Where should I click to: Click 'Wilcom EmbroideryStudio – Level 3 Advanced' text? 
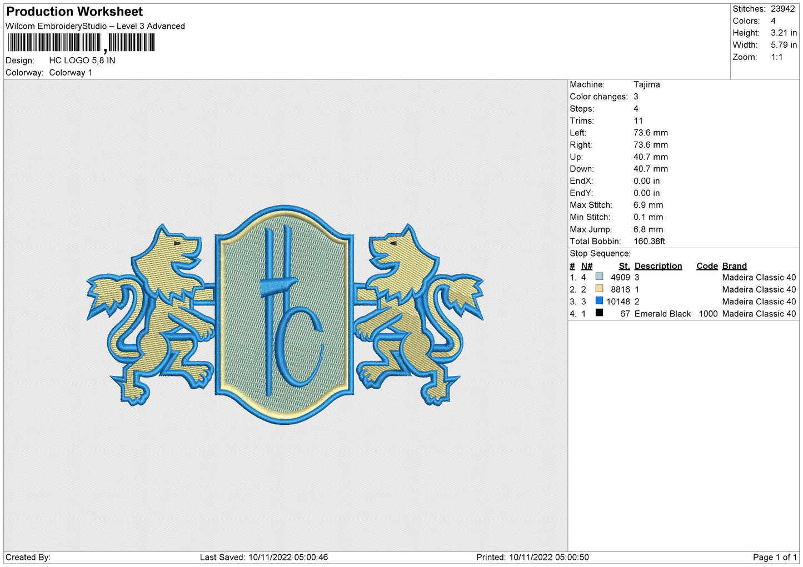click(95, 26)
